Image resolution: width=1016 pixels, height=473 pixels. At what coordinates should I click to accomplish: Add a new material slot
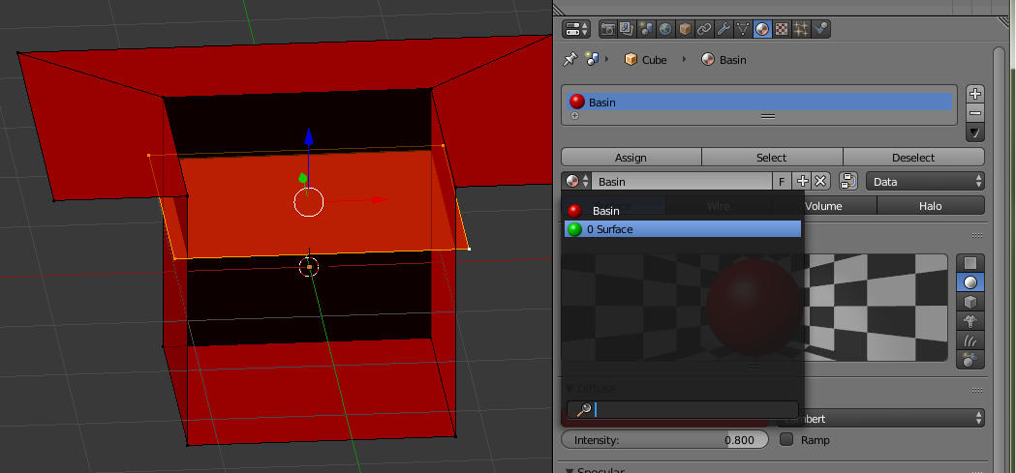tap(975, 94)
